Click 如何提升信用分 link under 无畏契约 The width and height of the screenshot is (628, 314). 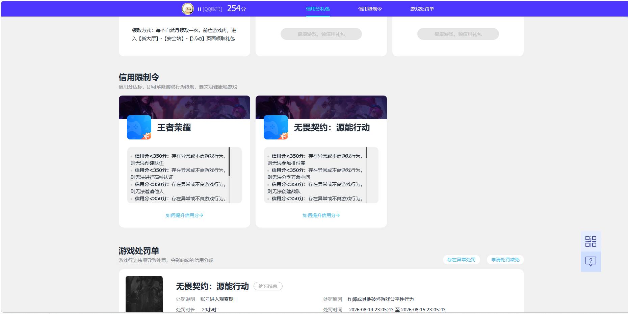(x=321, y=215)
